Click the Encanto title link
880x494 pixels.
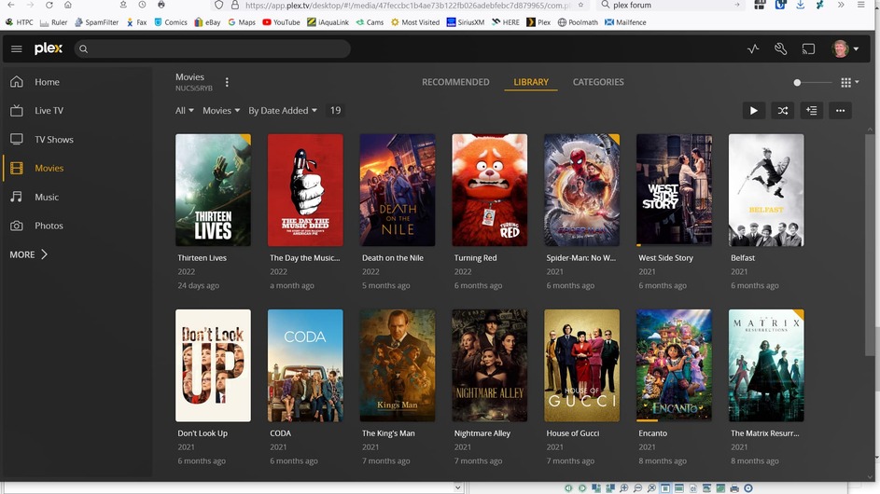point(652,433)
